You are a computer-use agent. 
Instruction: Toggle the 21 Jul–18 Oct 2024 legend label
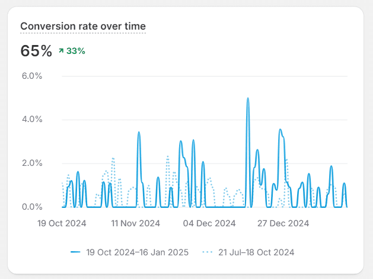tap(256, 252)
